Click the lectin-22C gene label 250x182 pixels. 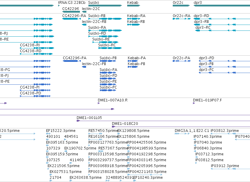click(91, 8)
